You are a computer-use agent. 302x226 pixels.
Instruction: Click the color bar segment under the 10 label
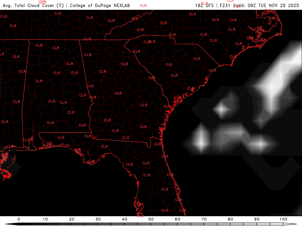[x=52, y=224]
